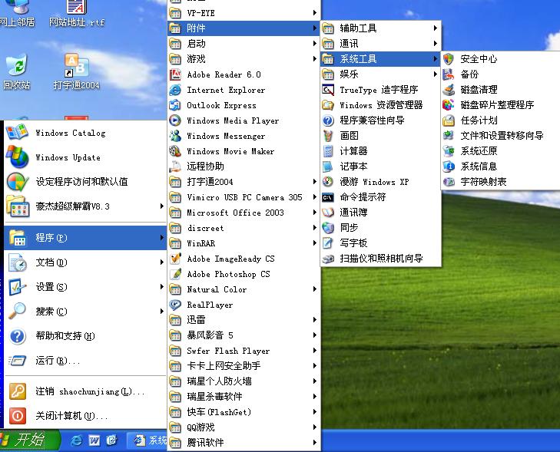Image resolution: width=560 pixels, height=452 pixels.
Task: Open TrueType 造字程序
Action: point(381,90)
